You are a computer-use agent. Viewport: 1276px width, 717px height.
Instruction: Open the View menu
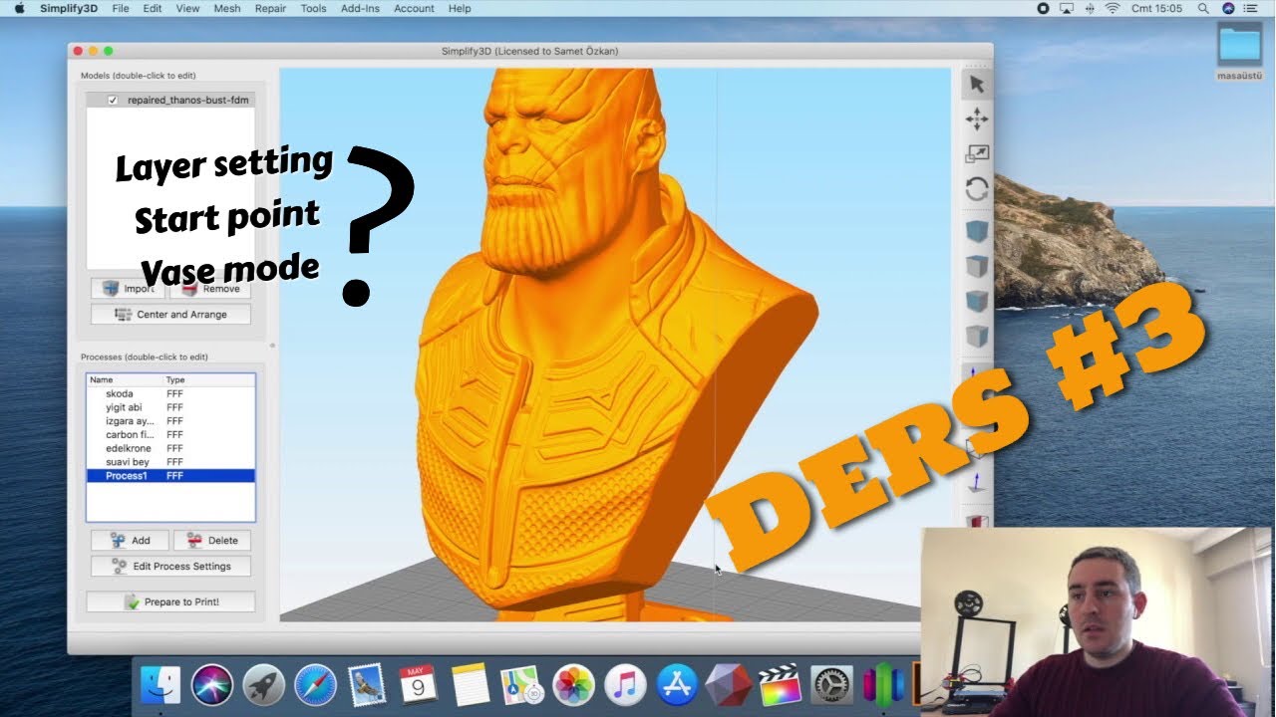tap(187, 8)
